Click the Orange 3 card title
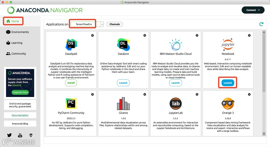This screenshot has height=147, width=270. [228, 113]
